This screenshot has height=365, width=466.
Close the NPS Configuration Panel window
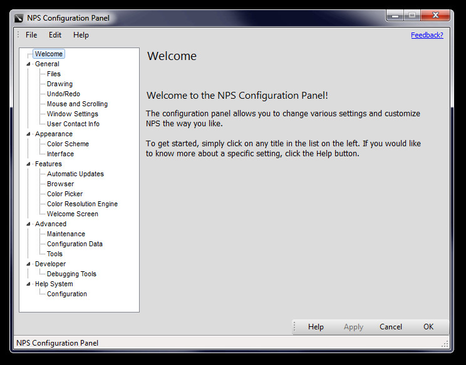(x=435, y=16)
